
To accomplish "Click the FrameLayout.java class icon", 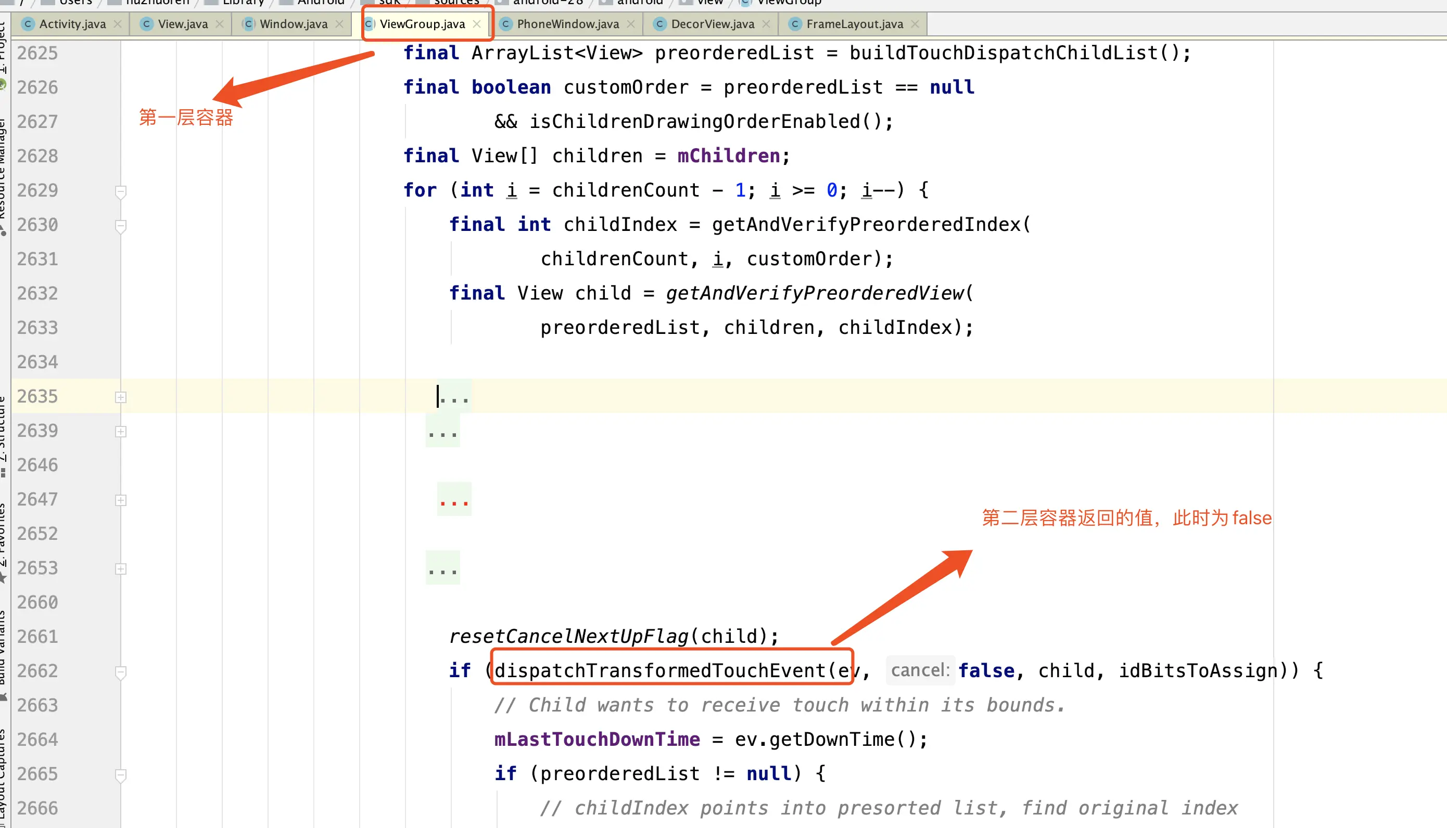I will coord(795,24).
